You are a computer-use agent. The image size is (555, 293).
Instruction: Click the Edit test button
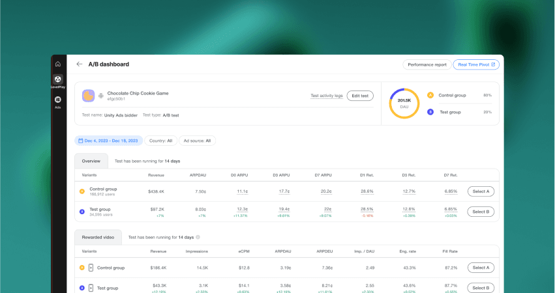(x=360, y=96)
